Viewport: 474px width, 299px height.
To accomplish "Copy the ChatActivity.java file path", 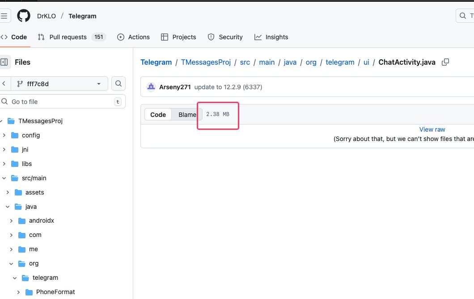I will click(445, 62).
